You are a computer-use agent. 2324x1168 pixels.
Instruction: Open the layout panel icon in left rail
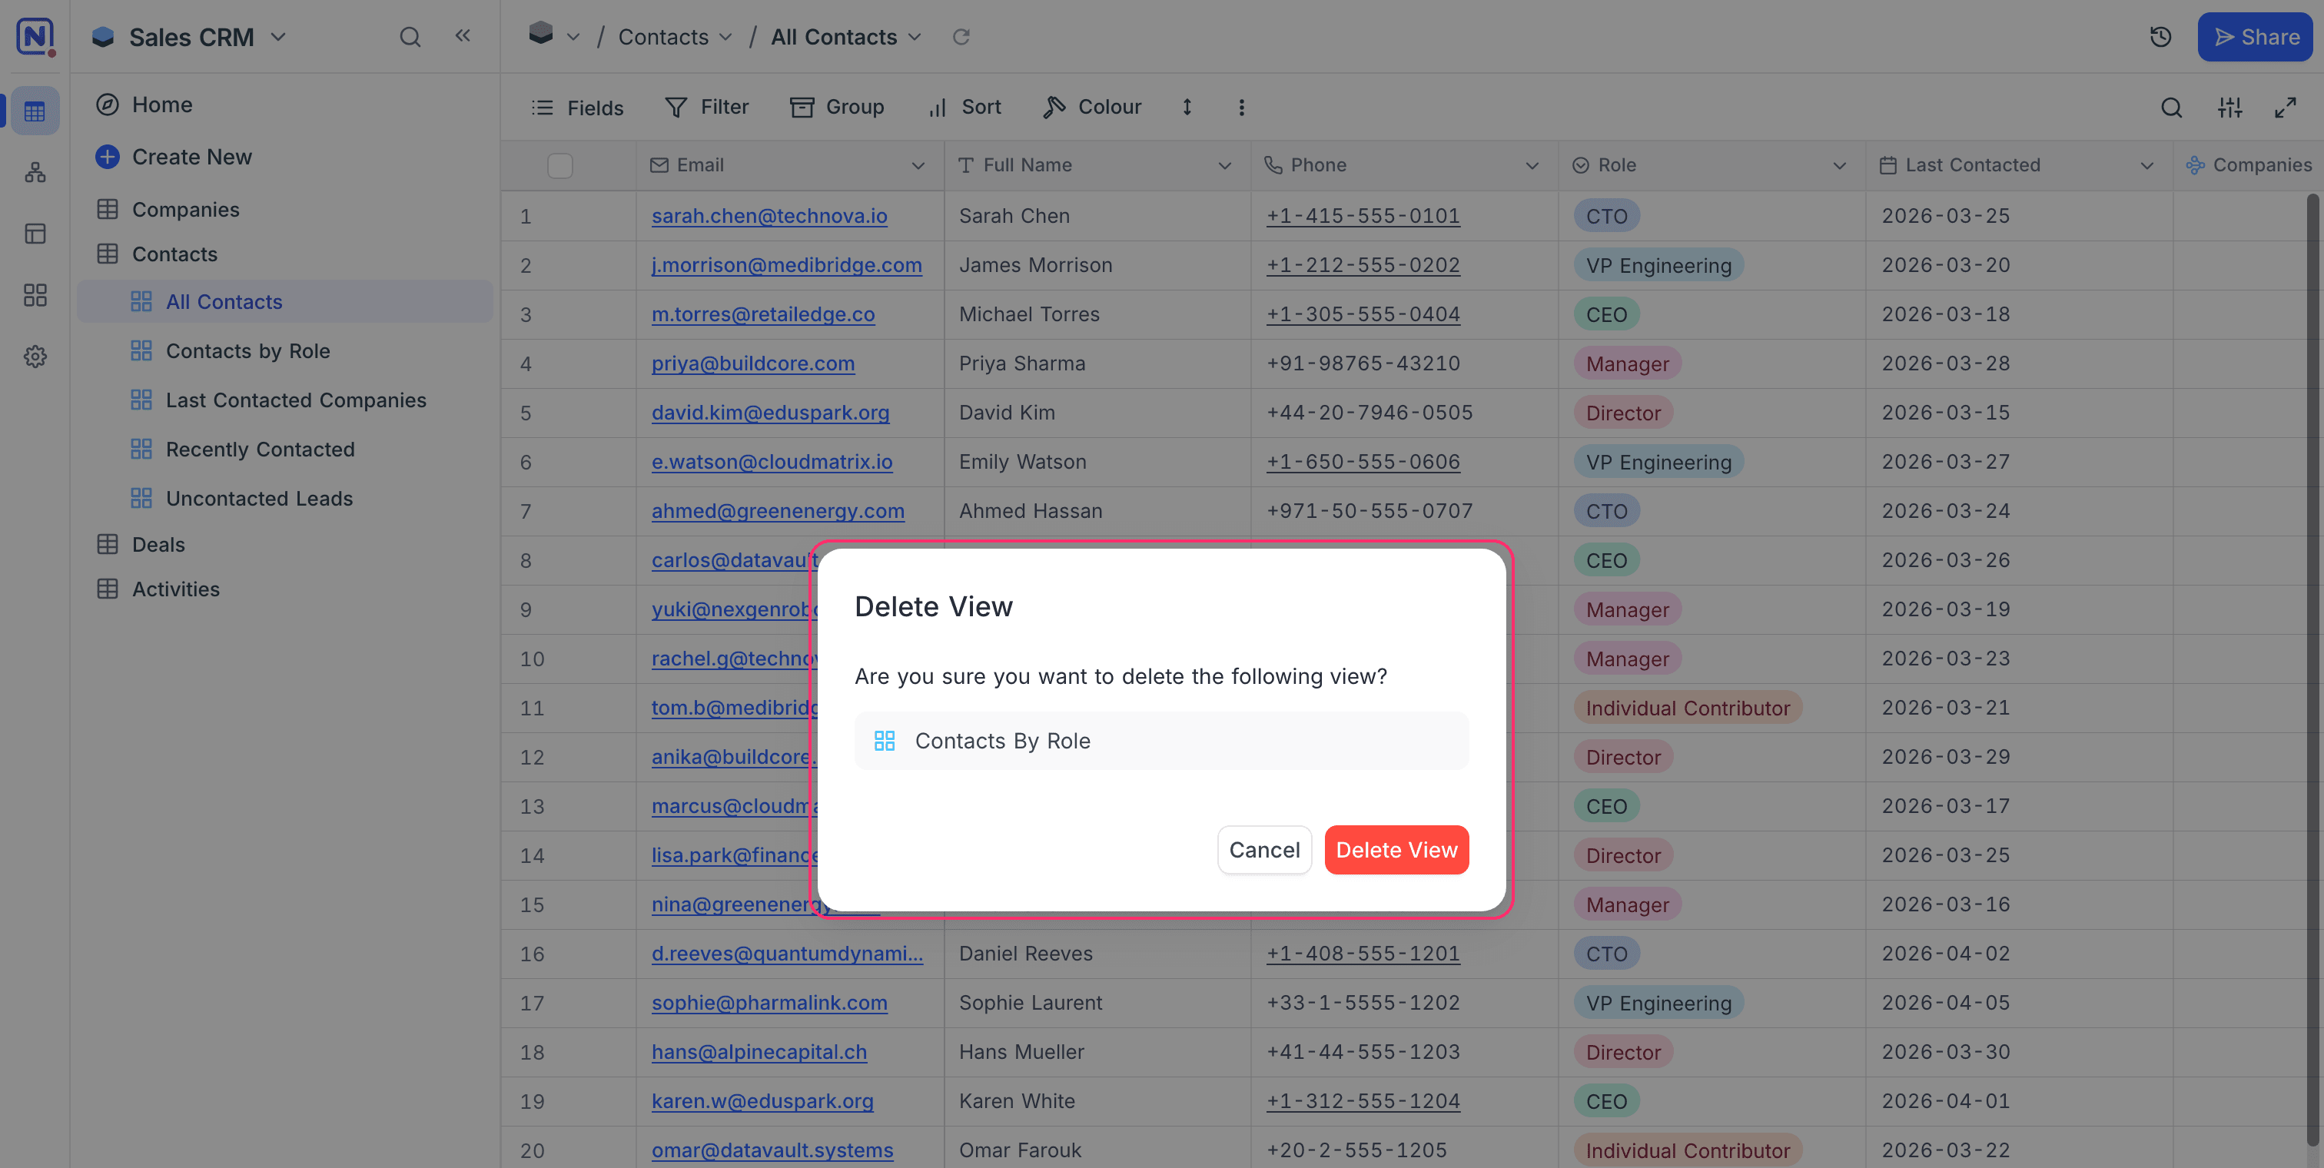tap(35, 234)
